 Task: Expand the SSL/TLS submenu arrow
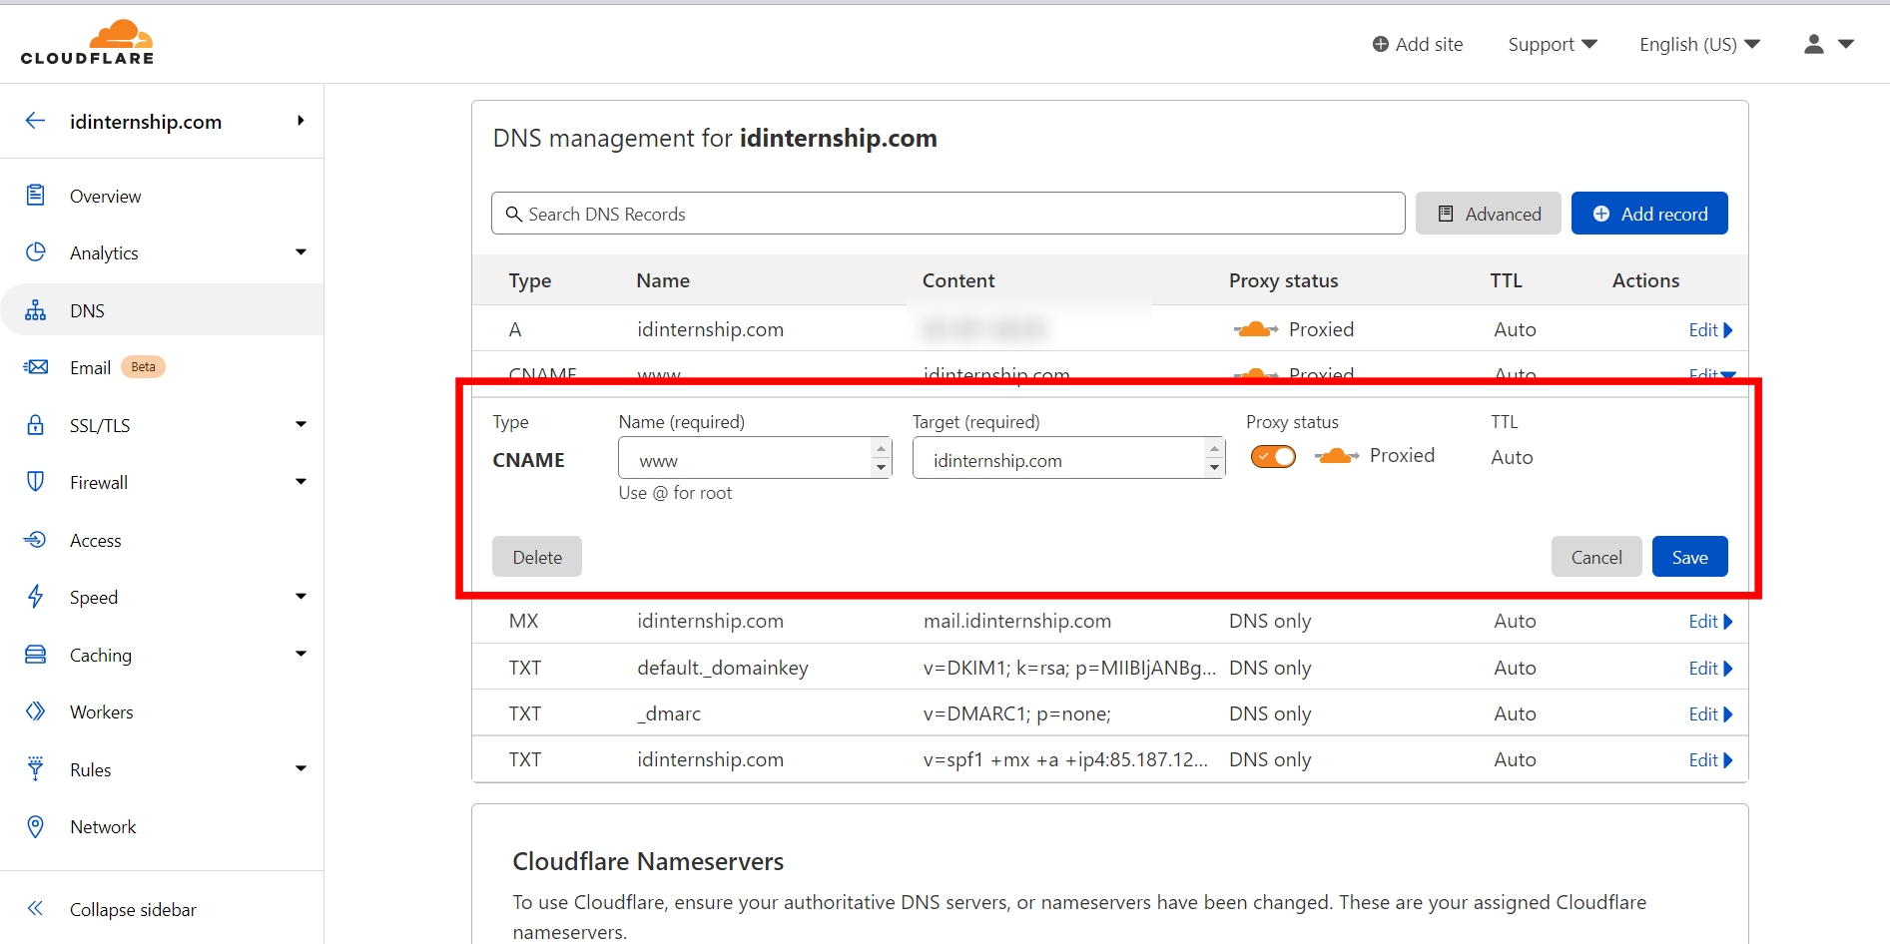(301, 424)
